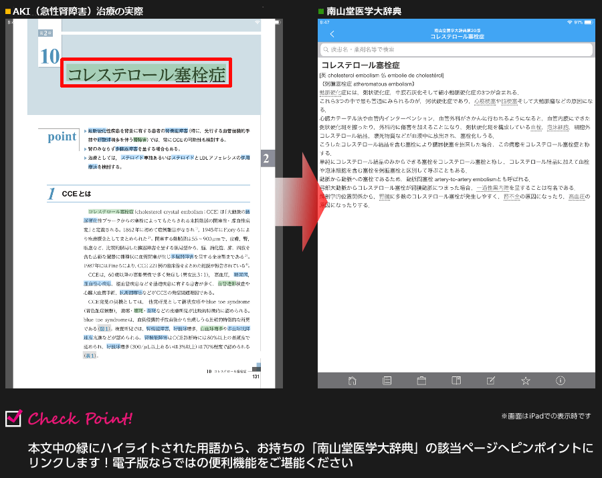Tap the ※画面はiPadでの表示時です note
Screen dimensions: 602x478
[546, 416]
